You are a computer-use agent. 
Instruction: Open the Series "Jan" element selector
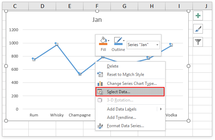click(143, 45)
